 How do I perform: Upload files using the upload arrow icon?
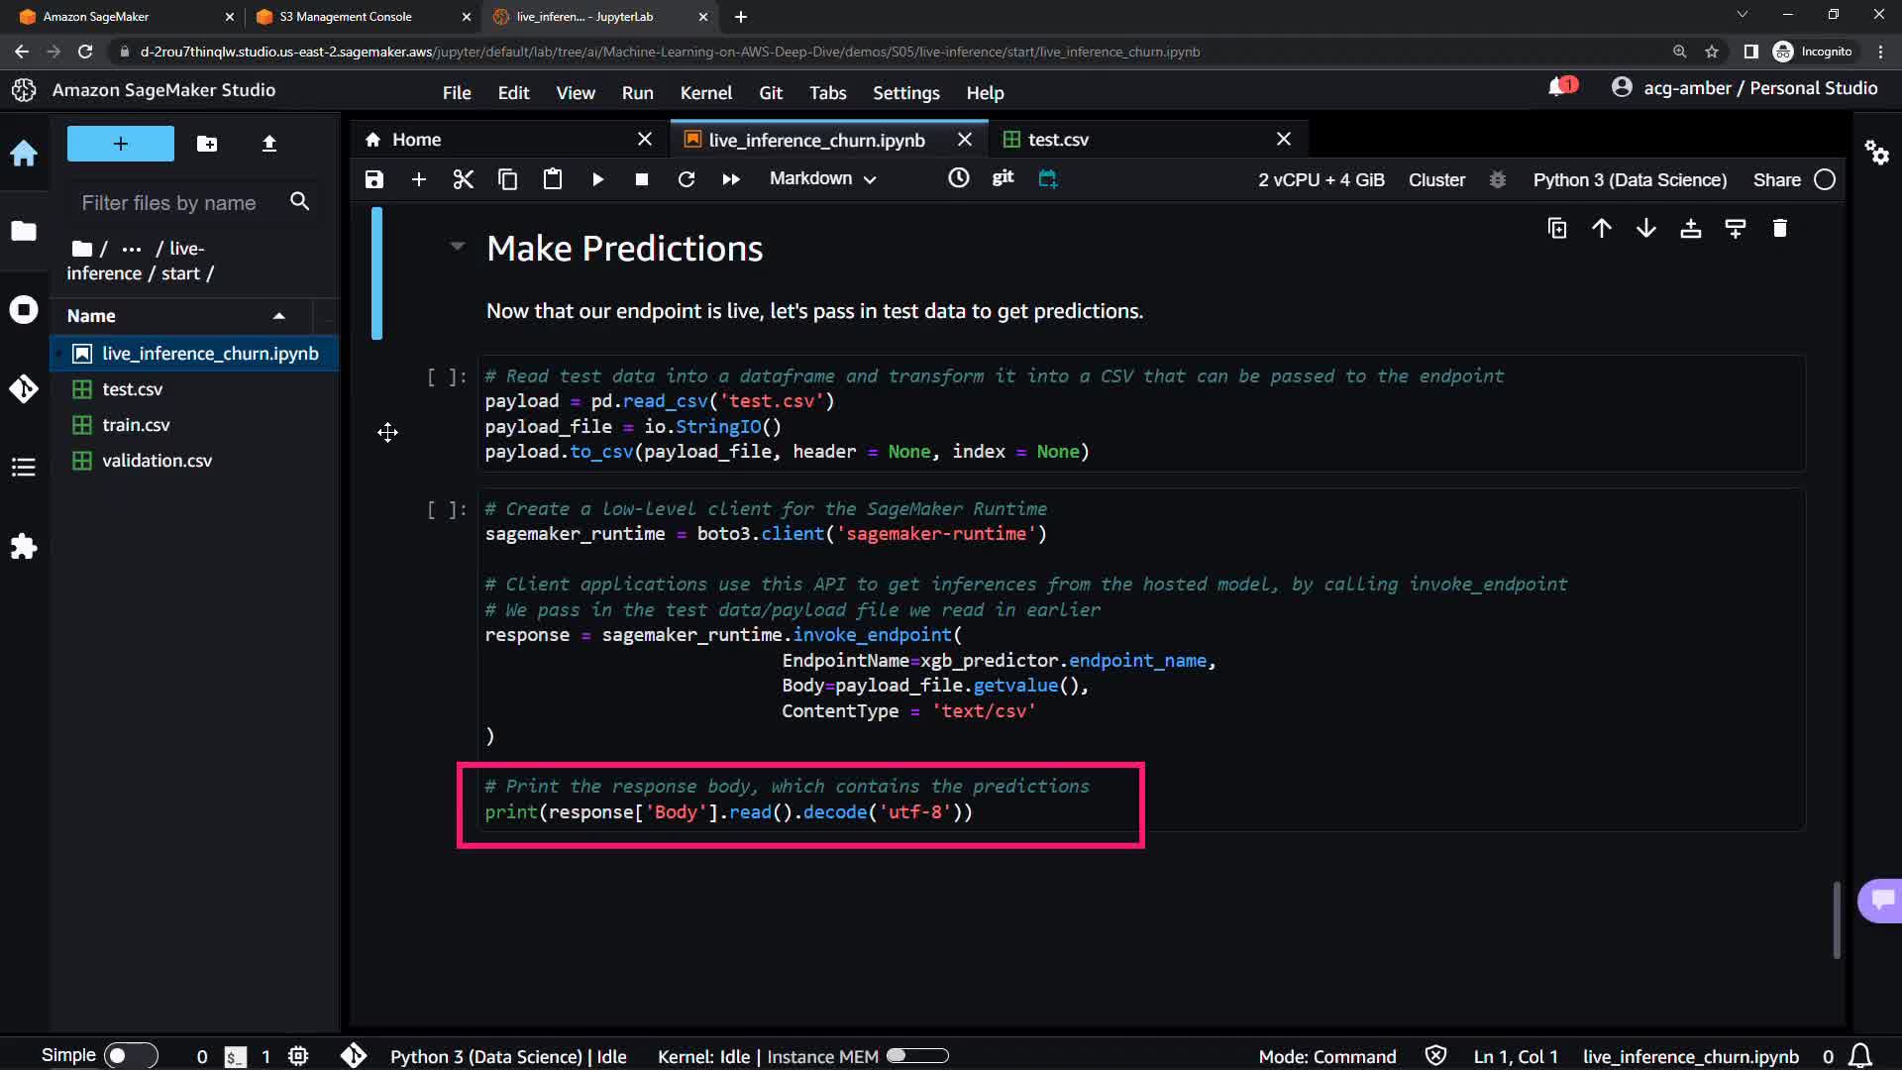pyautogui.click(x=268, y=144)
